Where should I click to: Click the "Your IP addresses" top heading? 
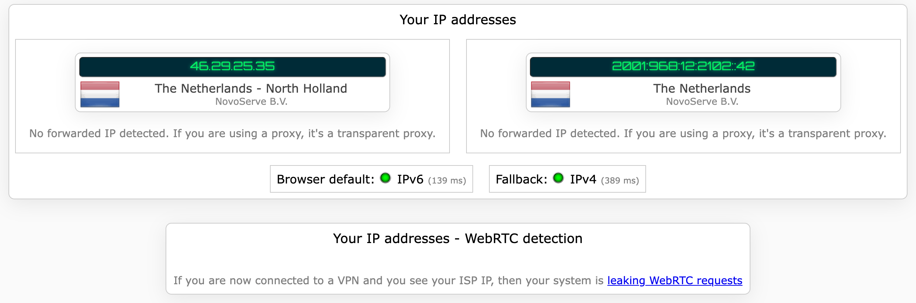point(458,20)
